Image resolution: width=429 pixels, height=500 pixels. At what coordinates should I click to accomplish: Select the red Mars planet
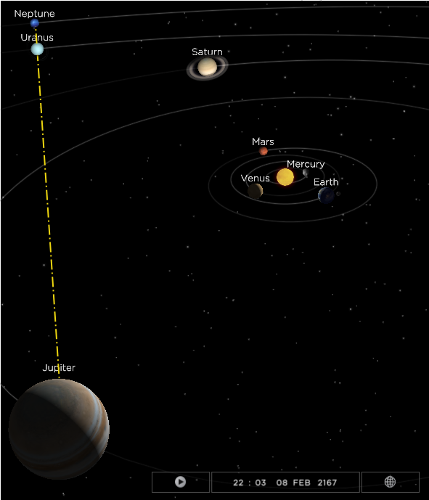click(x=263, y=151)
